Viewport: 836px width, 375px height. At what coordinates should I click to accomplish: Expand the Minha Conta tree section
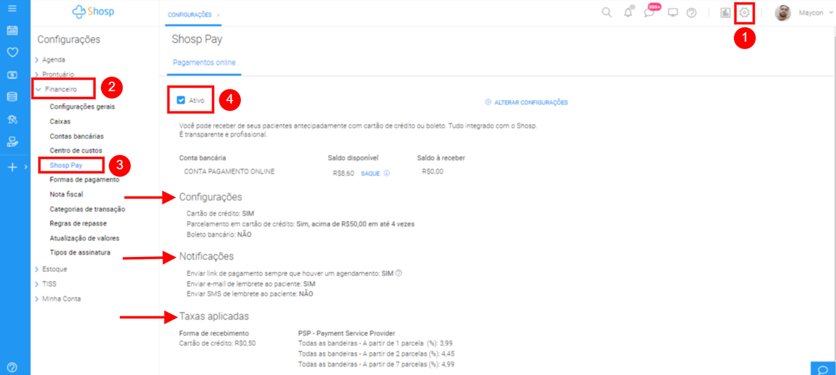58,299
